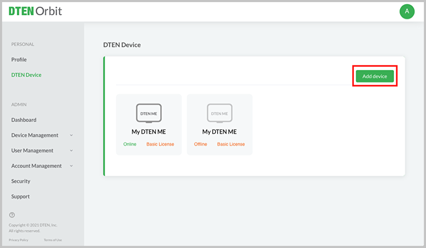Open the Dashboard page
The height and width of the screenshot is (248, 426).
click(24, 120)
